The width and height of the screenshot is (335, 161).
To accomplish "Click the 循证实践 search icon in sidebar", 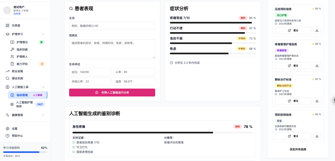I will [7, 78].
